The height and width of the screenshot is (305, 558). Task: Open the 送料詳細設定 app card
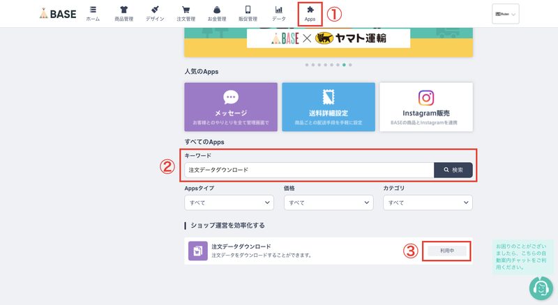(x=329, y=107)
